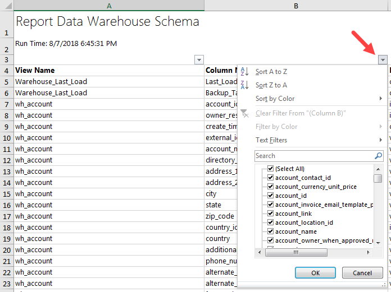Uncheck the account_name checkbox
The height and width of the screenshot is (292, 391).
tap(270, 231)
